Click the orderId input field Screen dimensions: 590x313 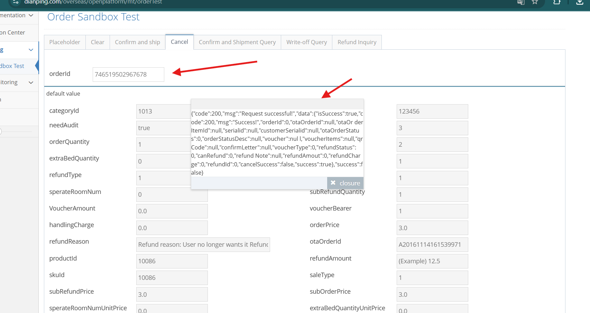[x=128, y=75]
